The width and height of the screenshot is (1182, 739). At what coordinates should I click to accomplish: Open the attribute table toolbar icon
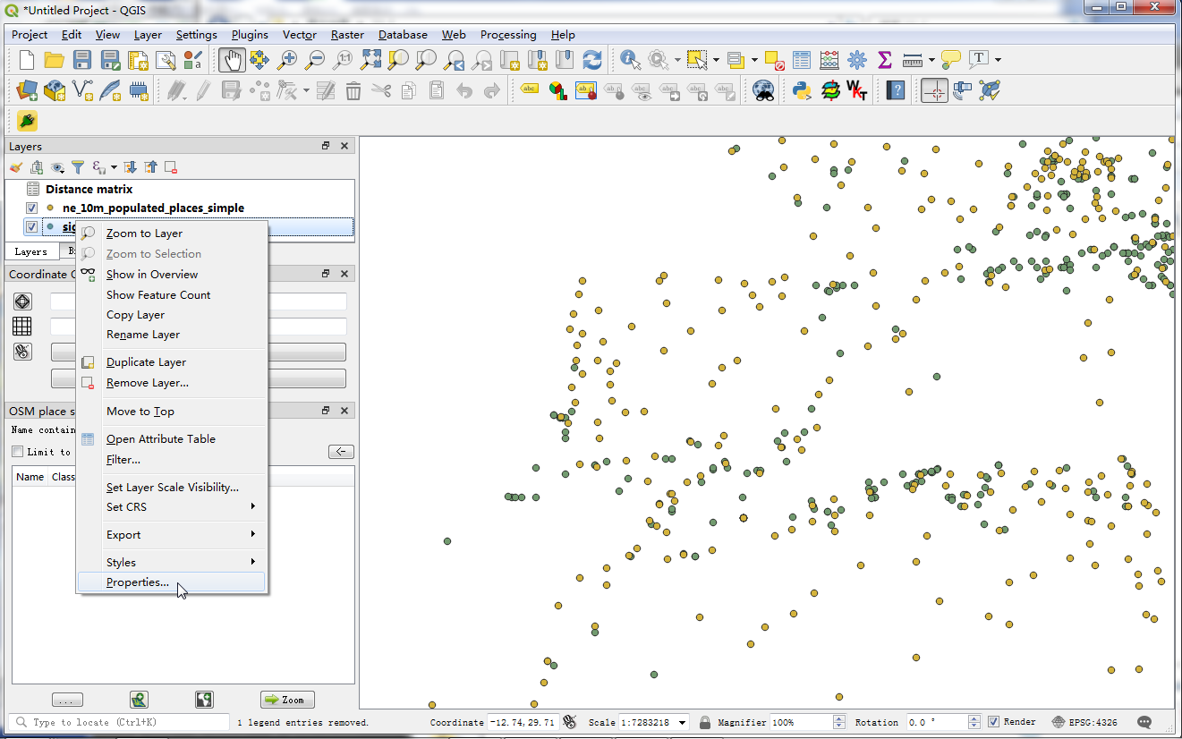pos(802,60)
